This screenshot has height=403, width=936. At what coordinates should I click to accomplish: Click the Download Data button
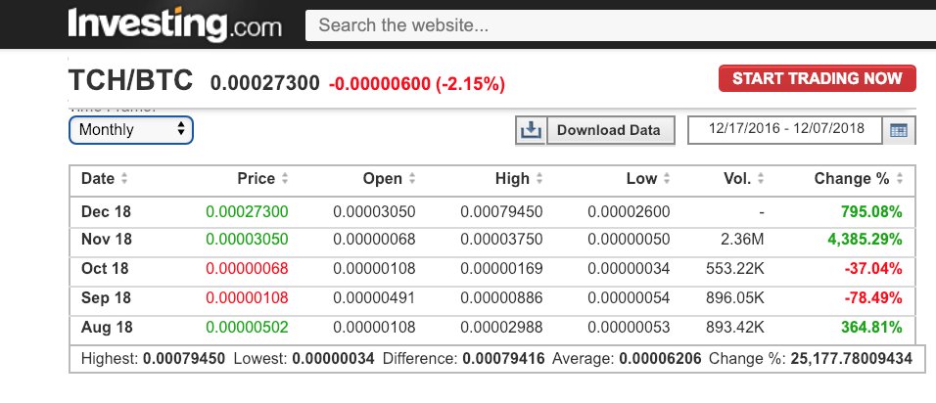click(x=610, y=130)
